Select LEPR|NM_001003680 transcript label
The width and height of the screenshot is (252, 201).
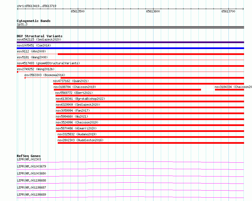[x=31, y=173]
